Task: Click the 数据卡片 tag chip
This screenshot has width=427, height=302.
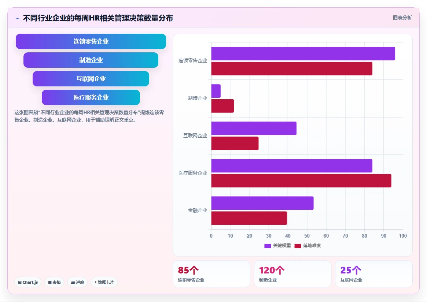Action: (x=104, y=282)
